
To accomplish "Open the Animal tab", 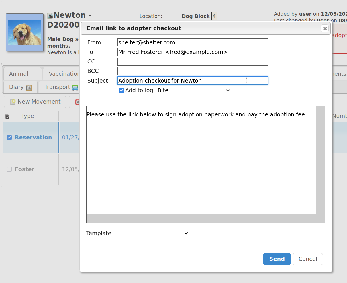I will point(19,74).
